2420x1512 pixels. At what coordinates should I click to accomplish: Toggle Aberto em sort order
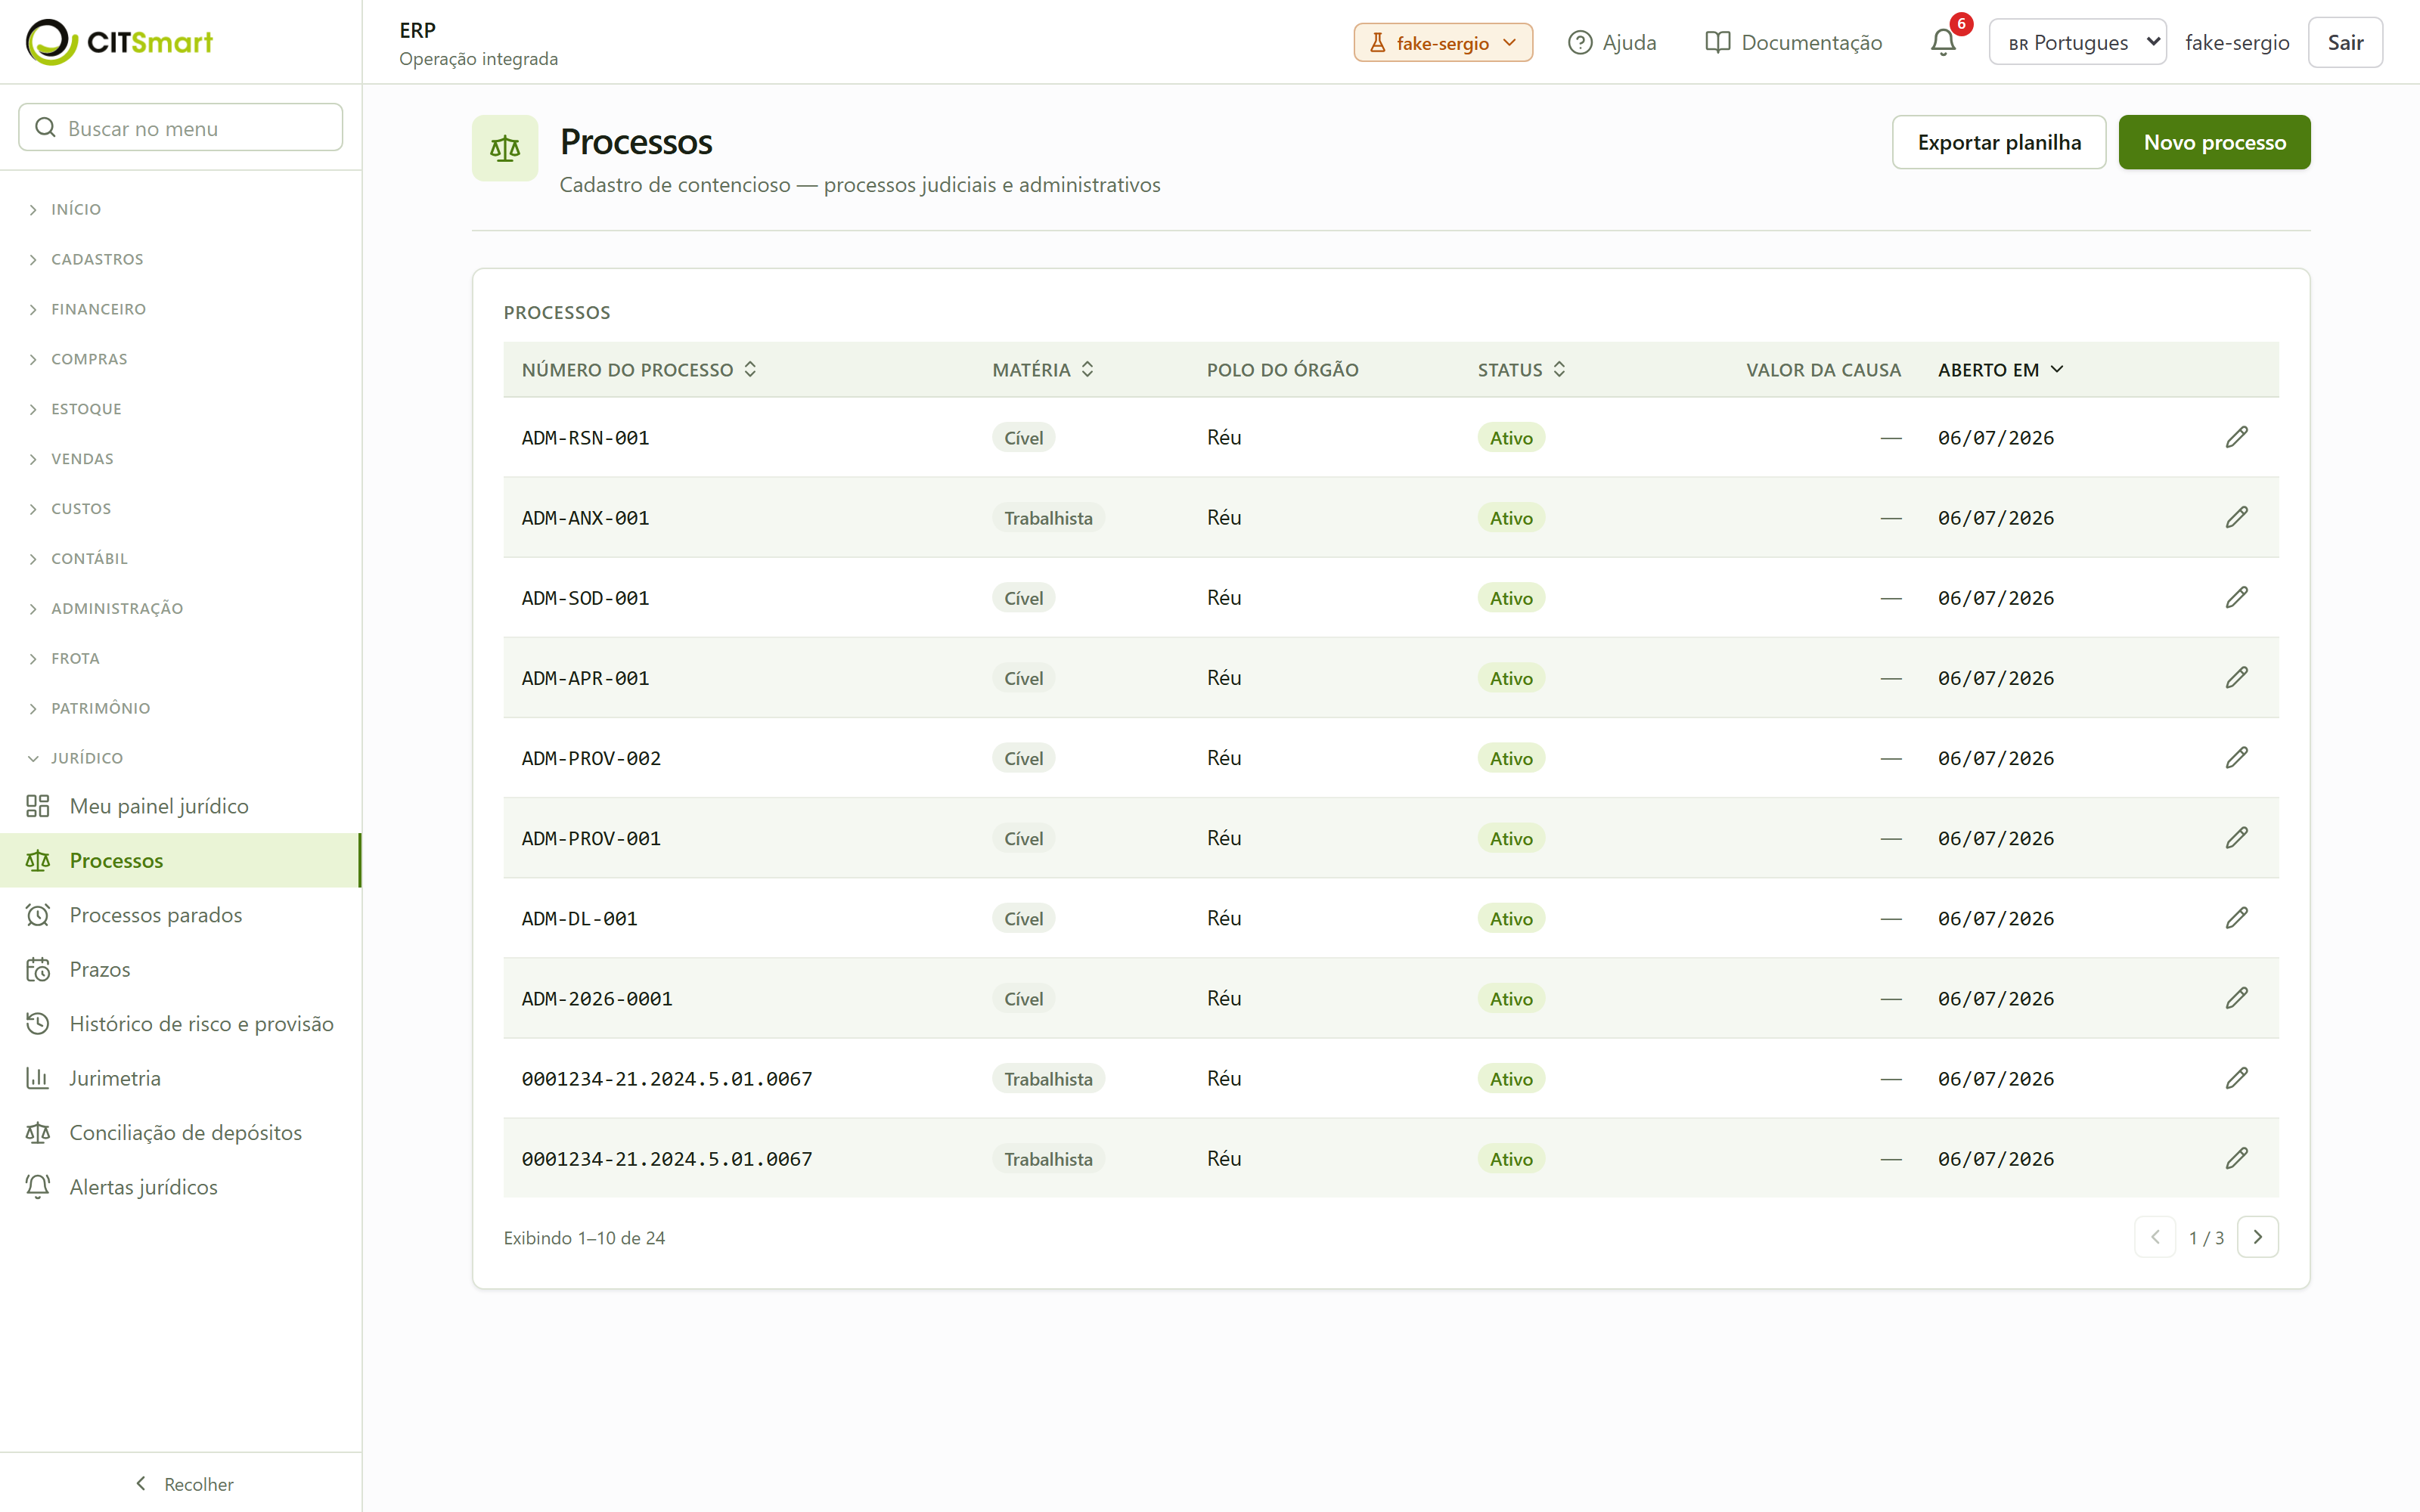(2000, 370)
